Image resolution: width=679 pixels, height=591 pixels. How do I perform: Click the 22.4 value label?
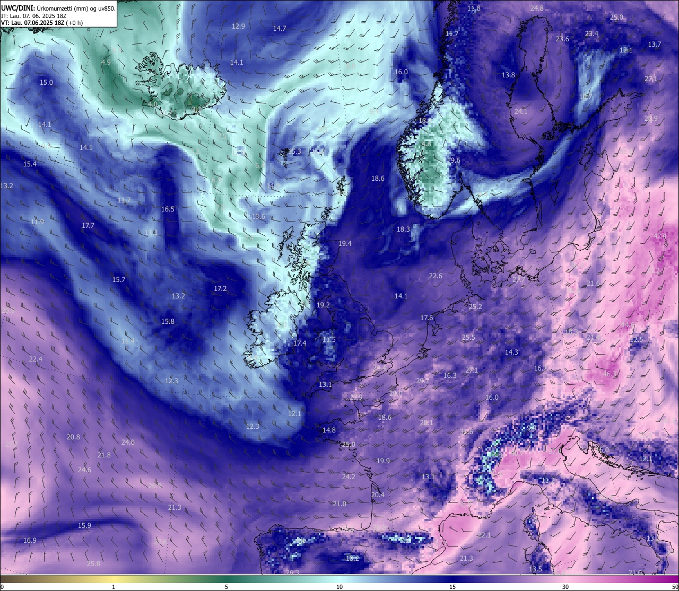[x=36, y=359]
